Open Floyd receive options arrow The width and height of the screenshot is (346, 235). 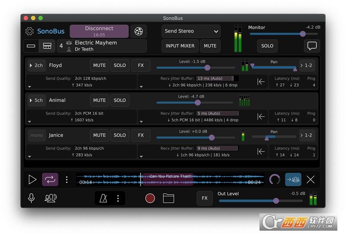[x=141, y=87]
